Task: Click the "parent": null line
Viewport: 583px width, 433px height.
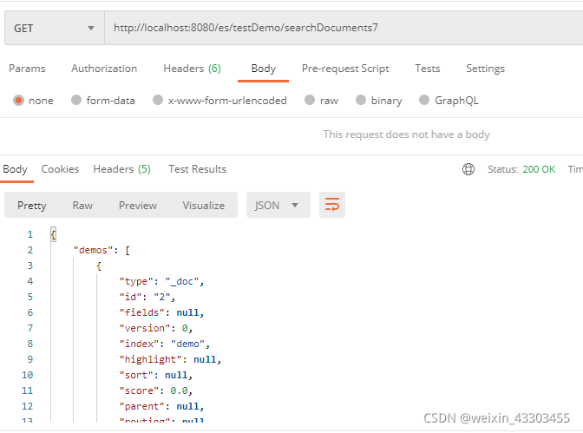Action: pos(161,406)
